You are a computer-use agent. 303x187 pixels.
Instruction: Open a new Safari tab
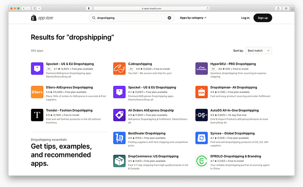pos(292,9)
